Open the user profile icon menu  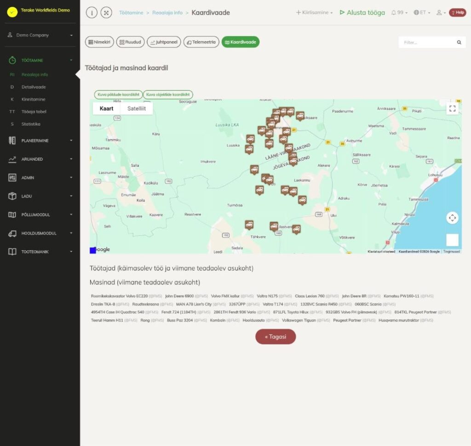pos(441,12)
